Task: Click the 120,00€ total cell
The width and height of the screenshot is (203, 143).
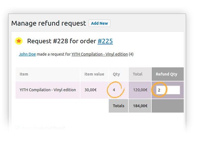Action: click(x=140, y=90)
